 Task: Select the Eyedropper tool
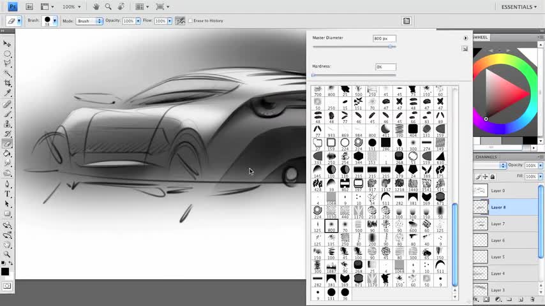7,93
